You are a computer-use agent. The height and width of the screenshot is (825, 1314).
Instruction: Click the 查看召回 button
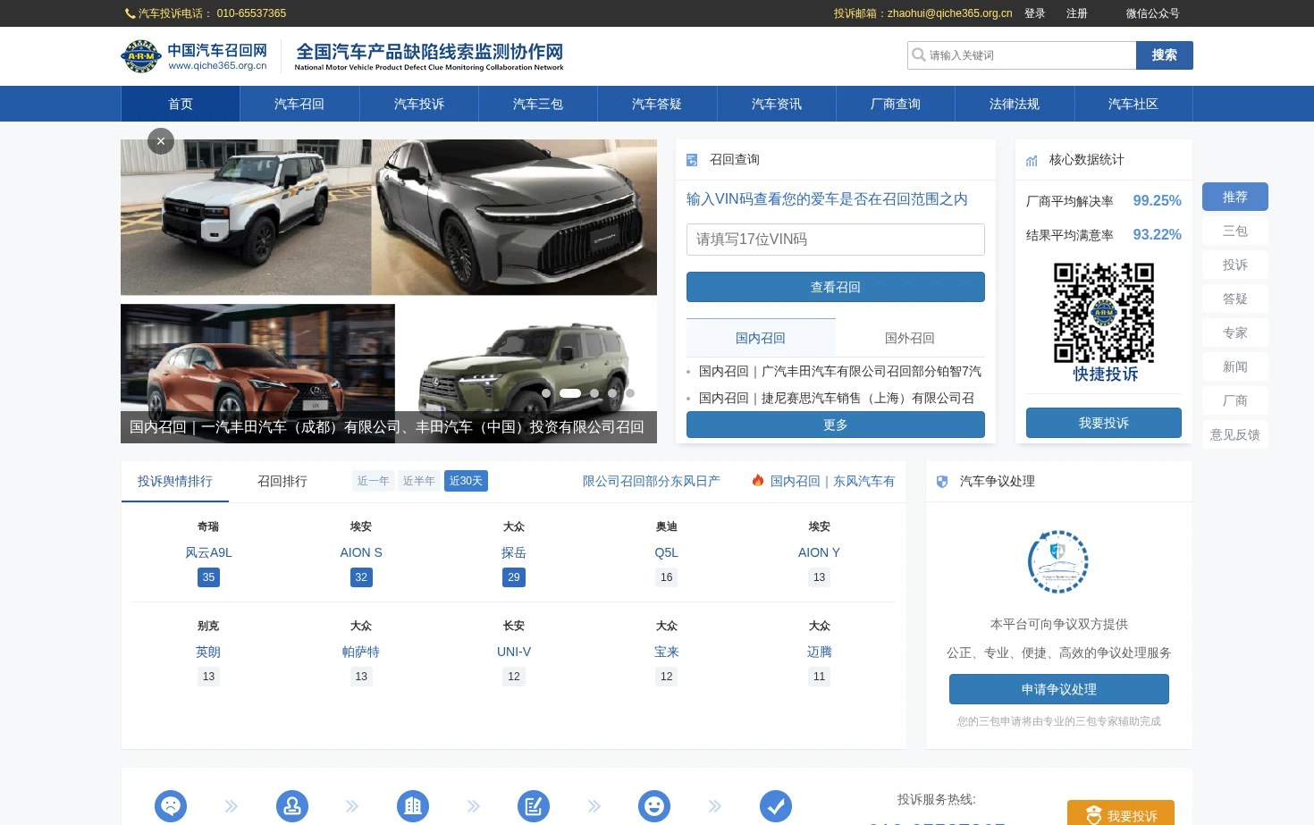pos(836,287)
